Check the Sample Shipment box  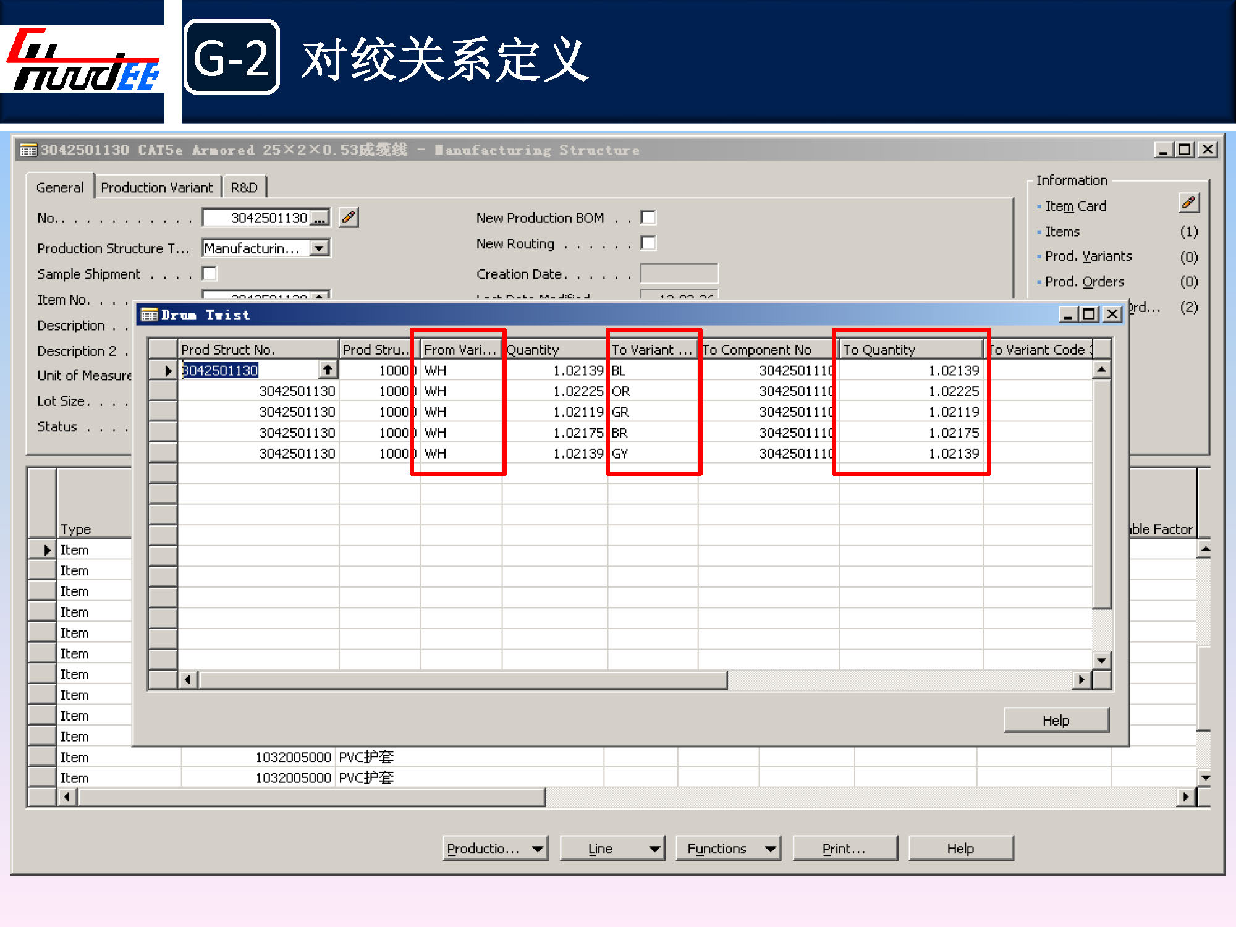210,273
